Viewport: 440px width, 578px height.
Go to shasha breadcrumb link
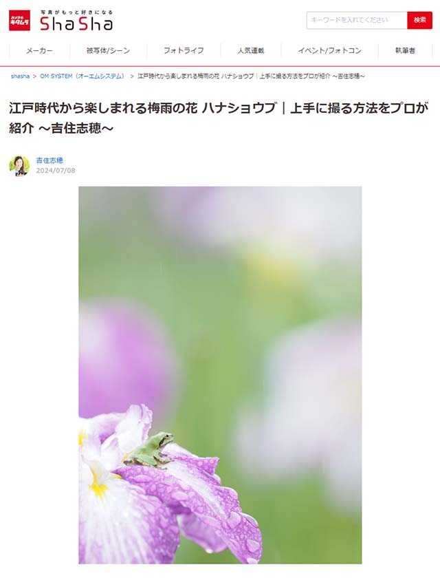click(x=20, y=76)
